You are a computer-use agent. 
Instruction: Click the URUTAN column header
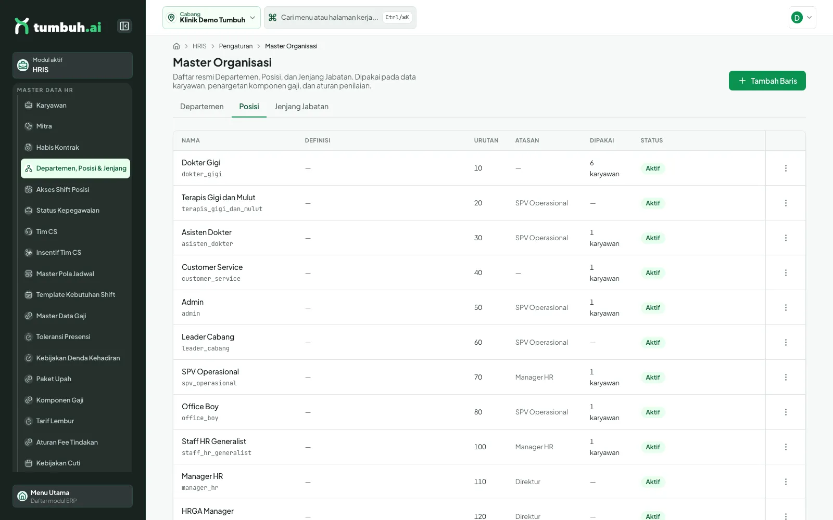pos(486,140)
